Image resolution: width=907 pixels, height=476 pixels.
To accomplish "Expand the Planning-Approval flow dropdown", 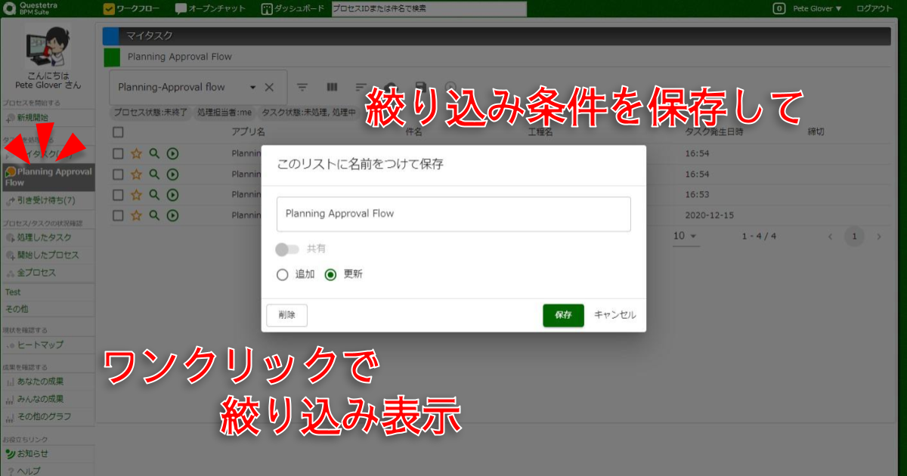I will 252,87.
